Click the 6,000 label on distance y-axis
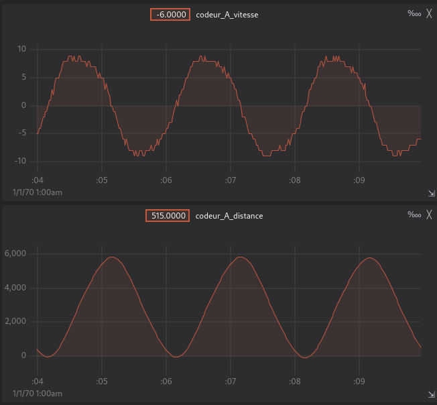The height and width of the screenshot is (405, 437). point(15,253)
